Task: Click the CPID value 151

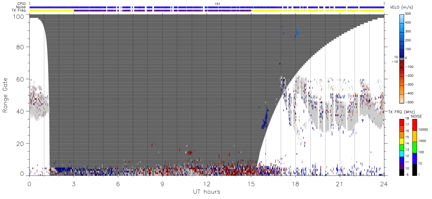Action: click(x=217, y=4)
